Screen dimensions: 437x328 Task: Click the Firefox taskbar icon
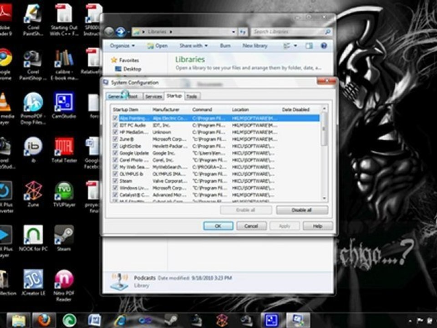click(44, 320)
